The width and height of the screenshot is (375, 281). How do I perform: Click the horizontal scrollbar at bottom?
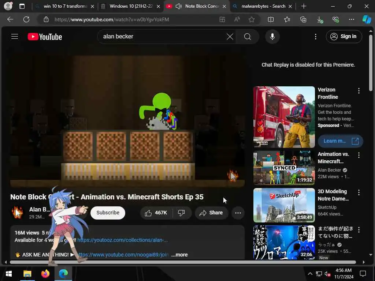click(x=183, y=262)
